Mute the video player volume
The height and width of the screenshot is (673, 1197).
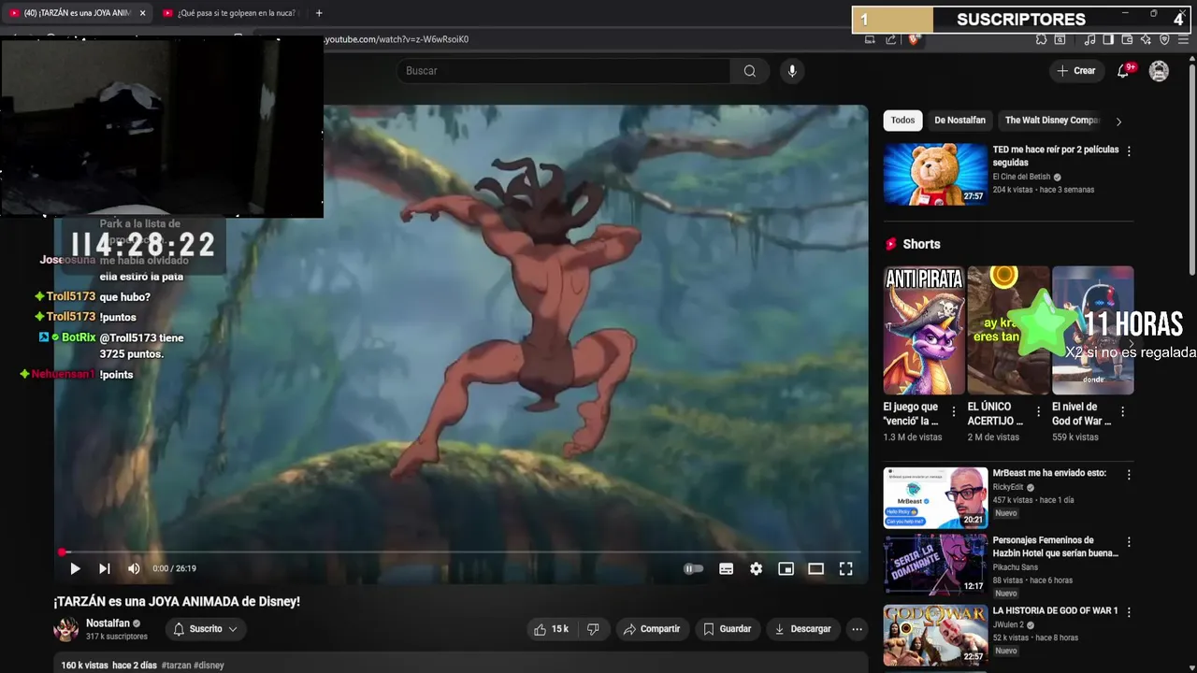[x=134, y=568]
